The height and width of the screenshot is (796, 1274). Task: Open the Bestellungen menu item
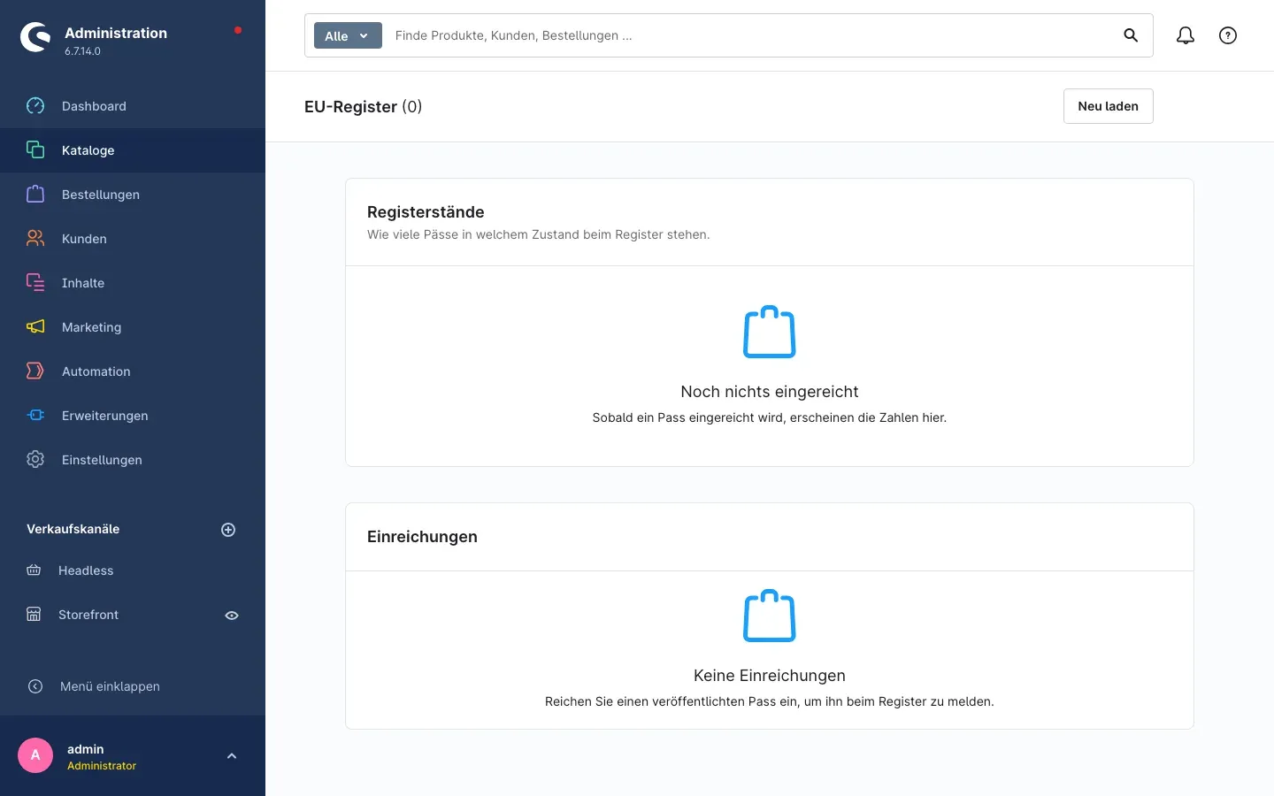(133, 195)
